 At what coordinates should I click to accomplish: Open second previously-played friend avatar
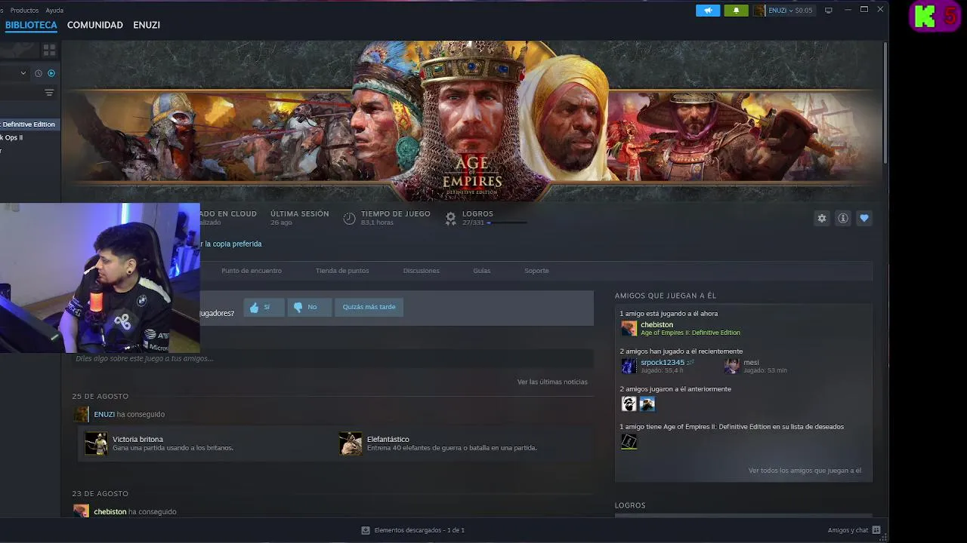(647, 404)
